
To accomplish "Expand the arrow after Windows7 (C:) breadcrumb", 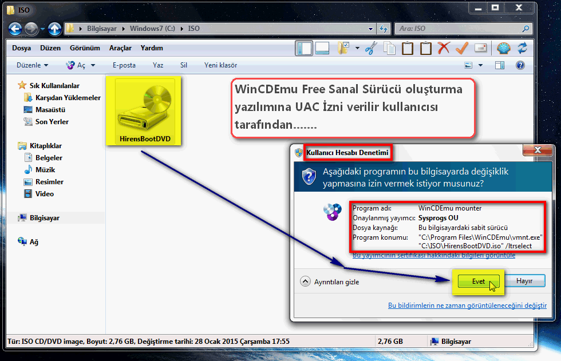I will click(x=182, y=29).
